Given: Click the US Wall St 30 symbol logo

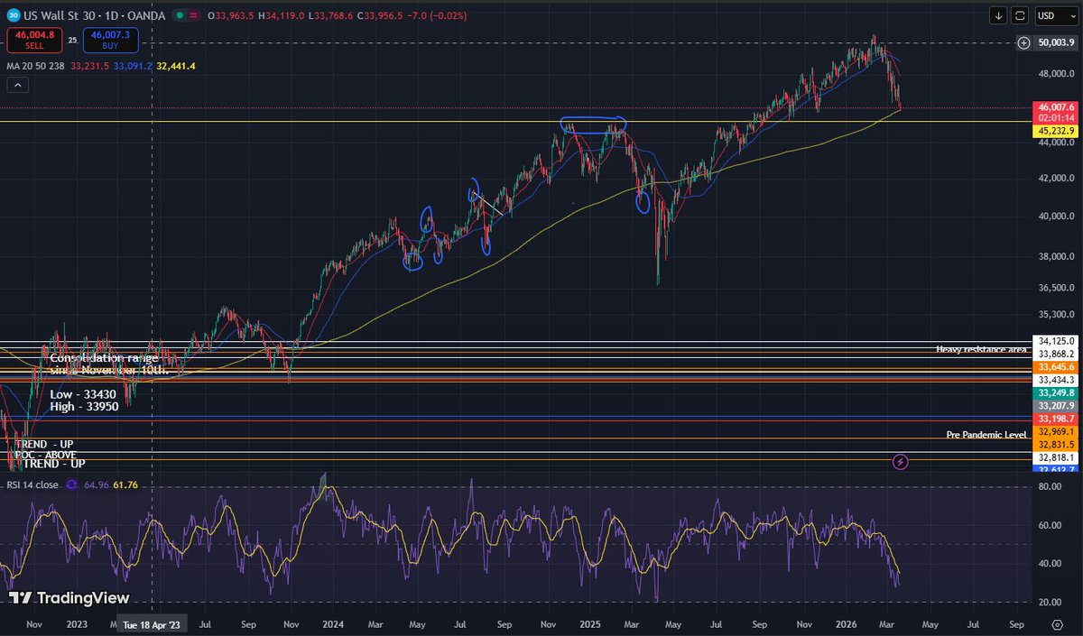Looking at the screenshot, I should (14, 15).
